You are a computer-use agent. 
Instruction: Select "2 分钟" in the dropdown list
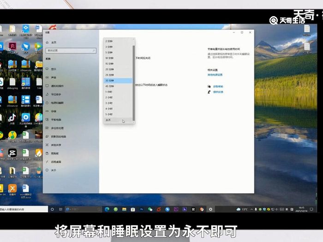(x=118, y=41)
